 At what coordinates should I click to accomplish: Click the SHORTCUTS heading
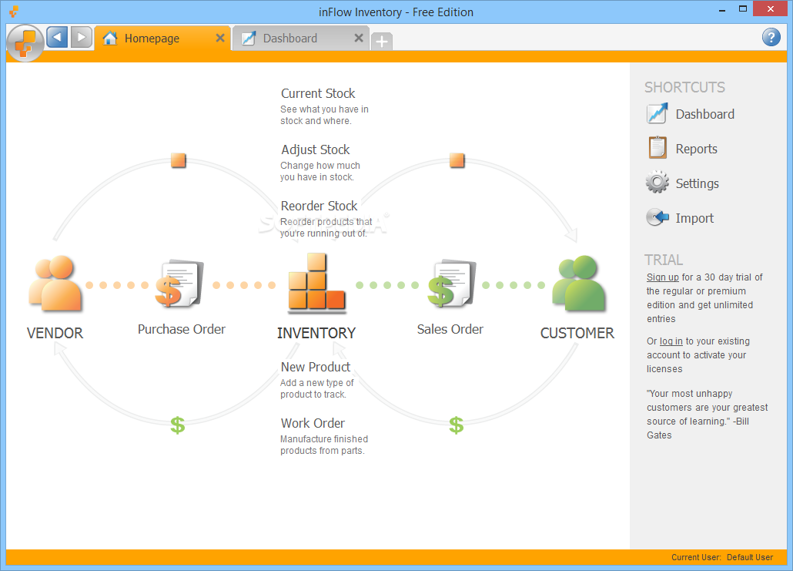pyautogui.click(x=684, y=87)
